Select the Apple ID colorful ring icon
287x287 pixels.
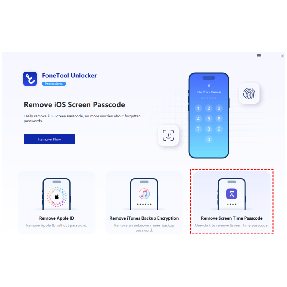click(57, 197)
